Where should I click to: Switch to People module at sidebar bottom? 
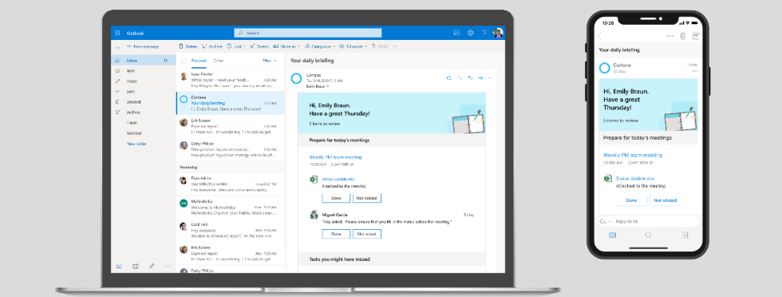151,267
